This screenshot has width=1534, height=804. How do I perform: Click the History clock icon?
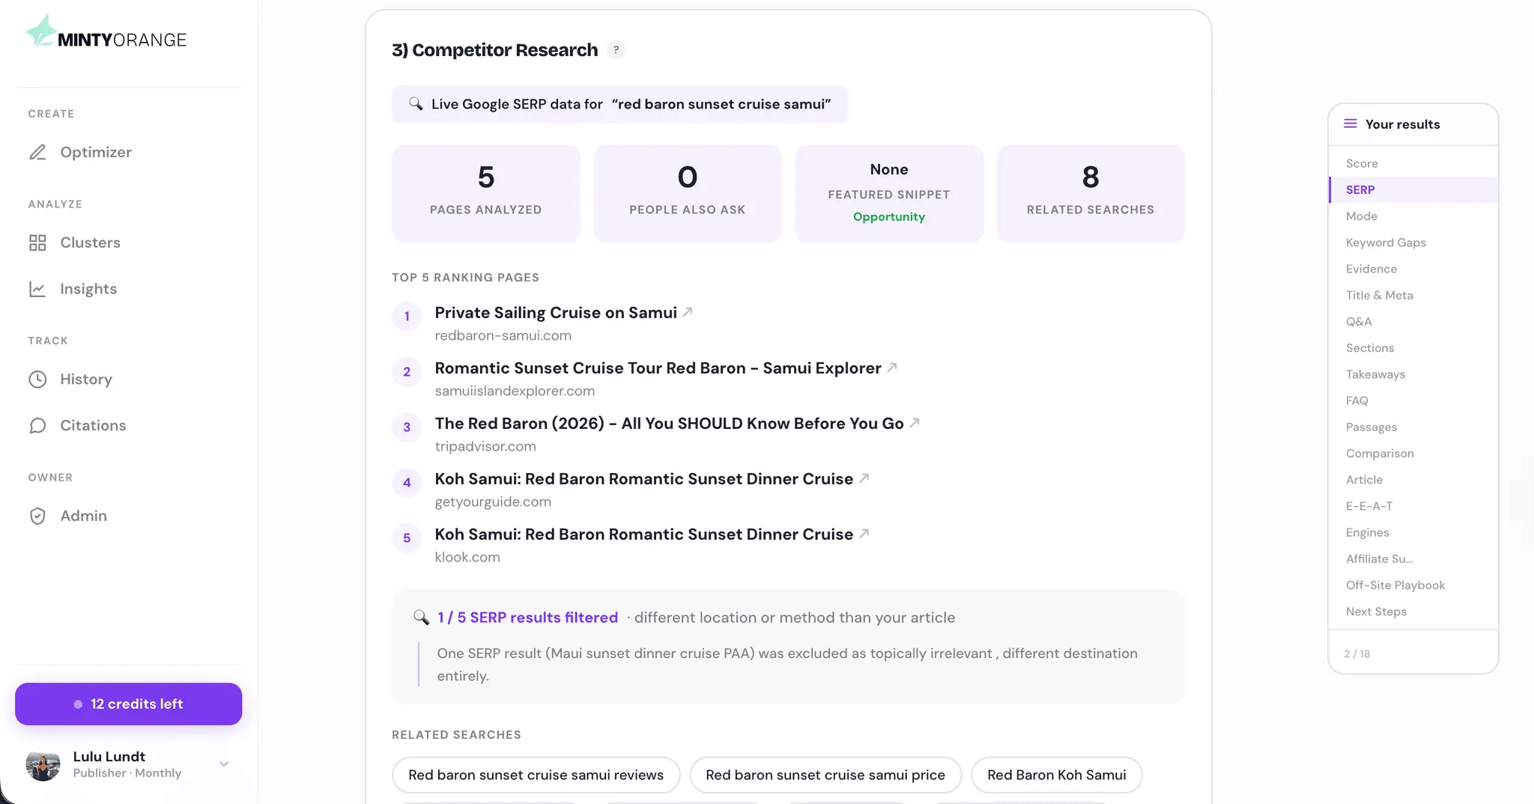click(37, 380)
